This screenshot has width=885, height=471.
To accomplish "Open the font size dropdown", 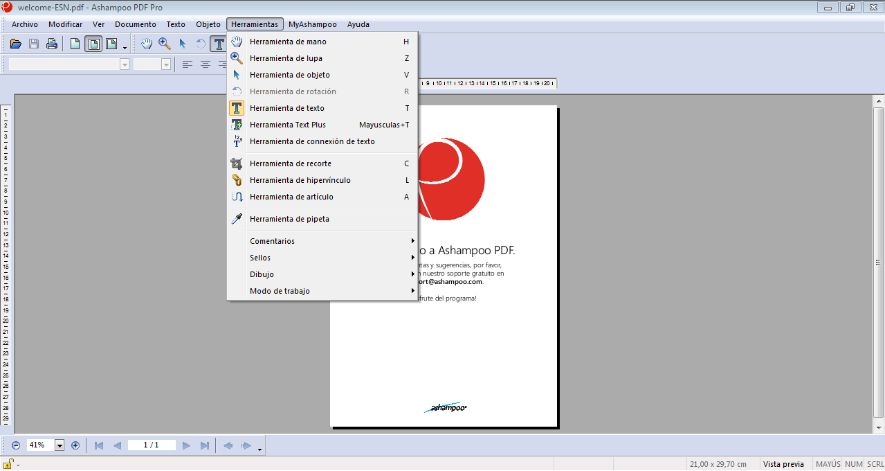I will tap(166, 64).
